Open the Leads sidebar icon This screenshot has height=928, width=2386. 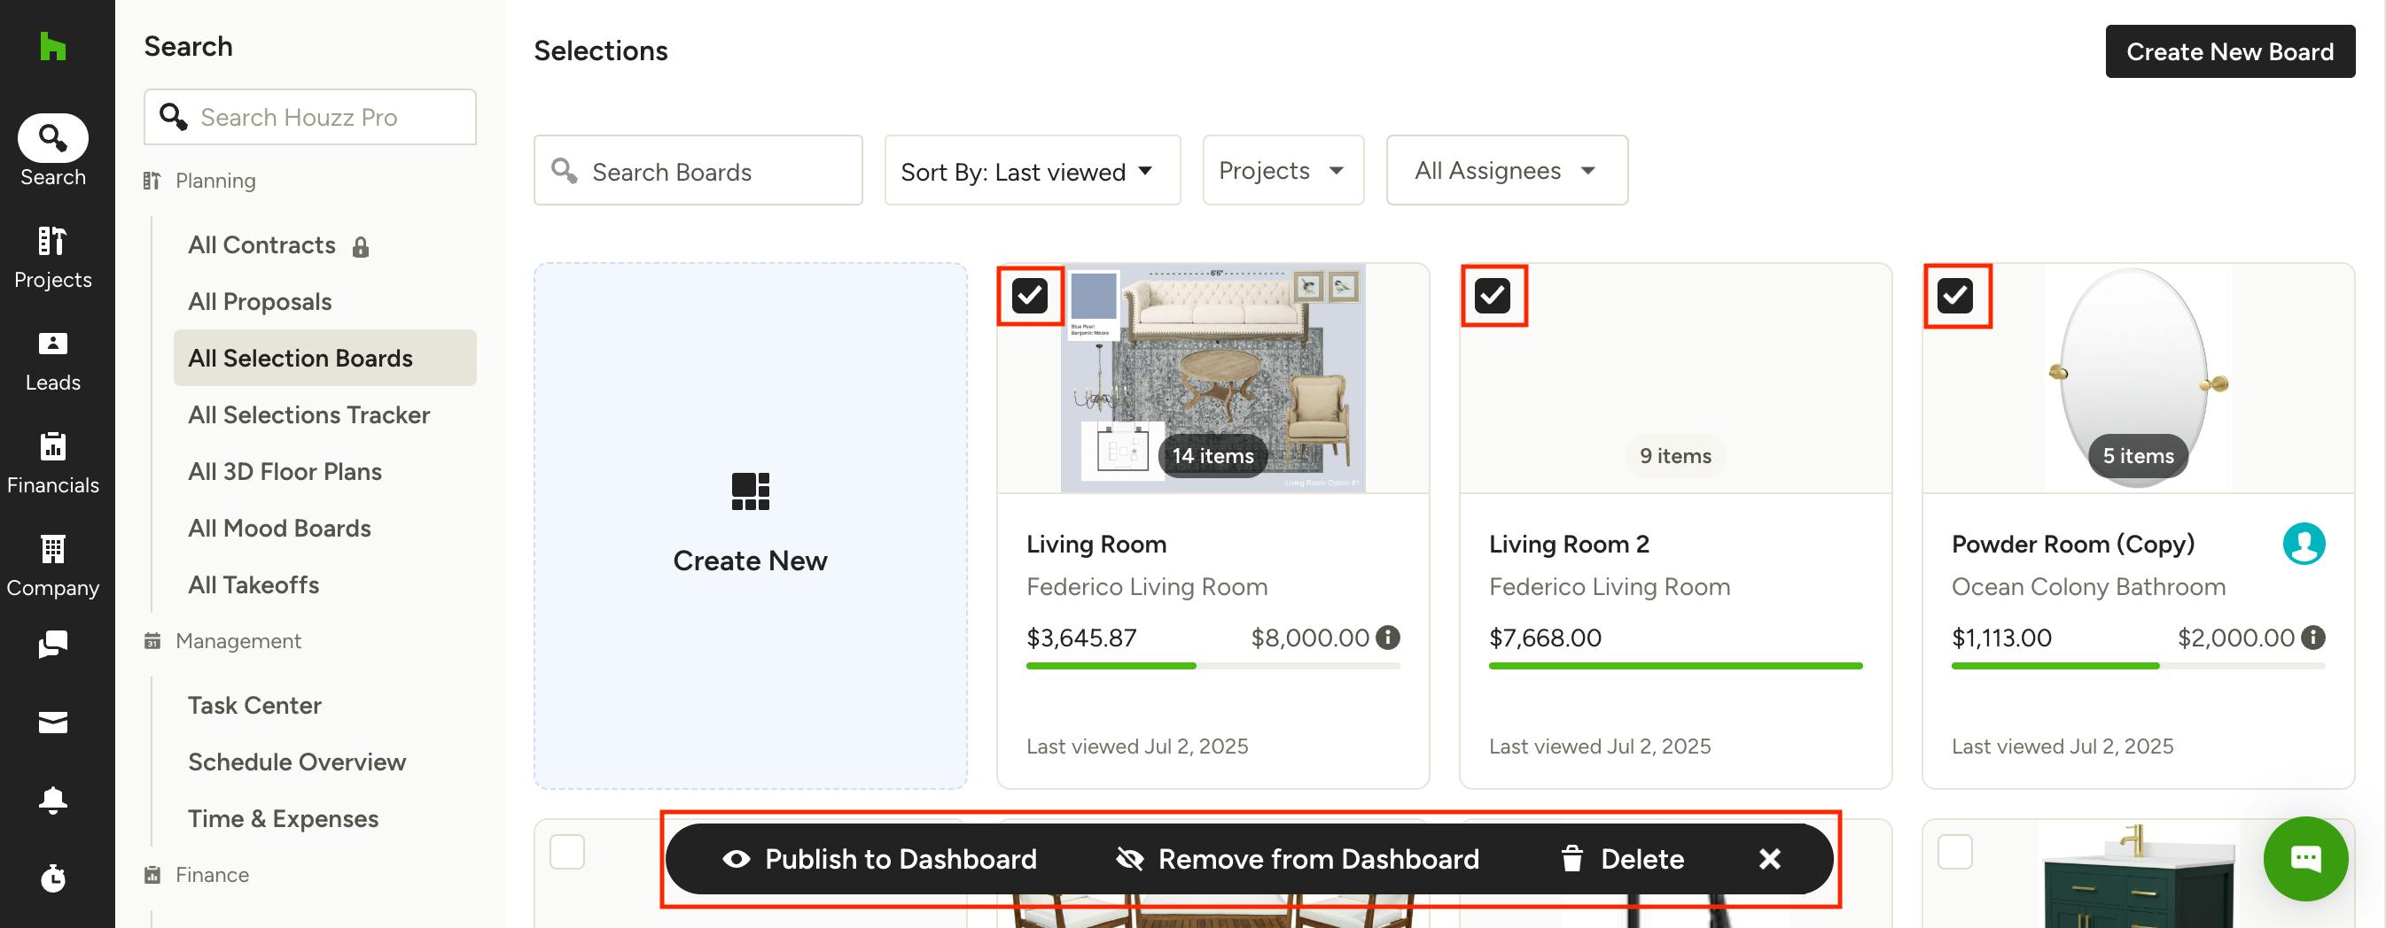(53, 360)
